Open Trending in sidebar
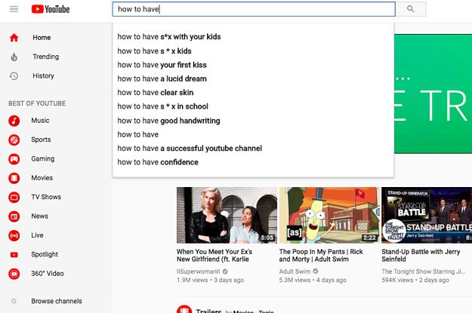 point(46,57)
